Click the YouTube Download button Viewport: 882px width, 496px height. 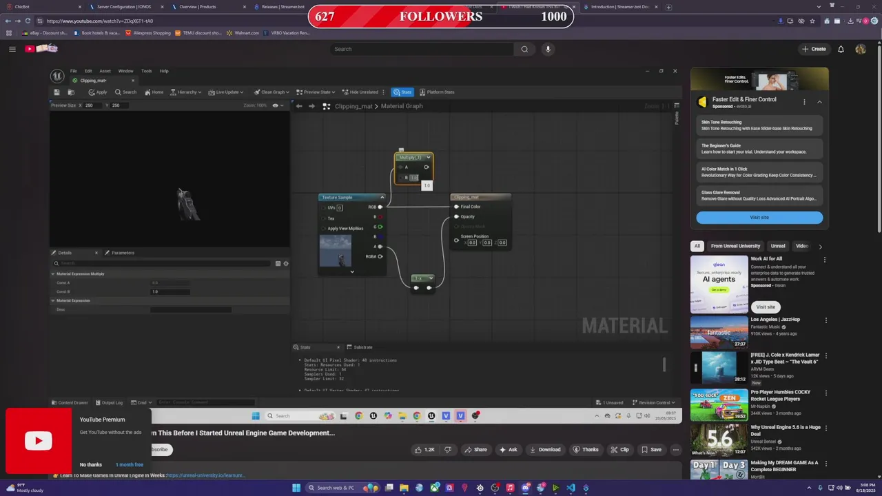(x=544, y=450)
